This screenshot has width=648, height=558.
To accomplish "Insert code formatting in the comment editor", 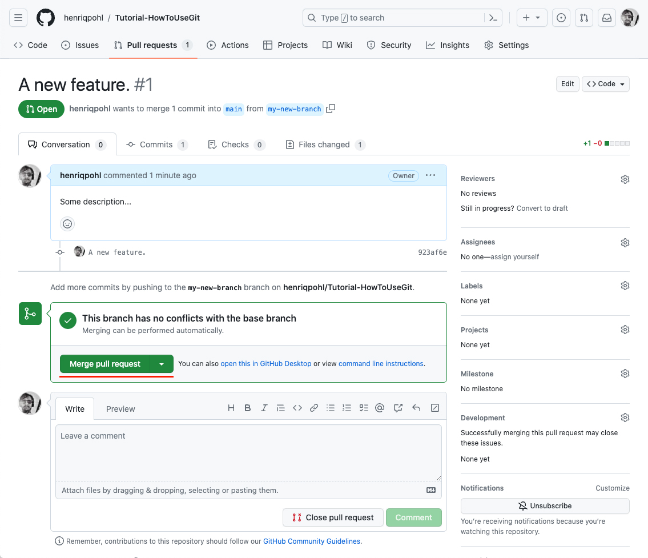I will click(x=297, y=408).
